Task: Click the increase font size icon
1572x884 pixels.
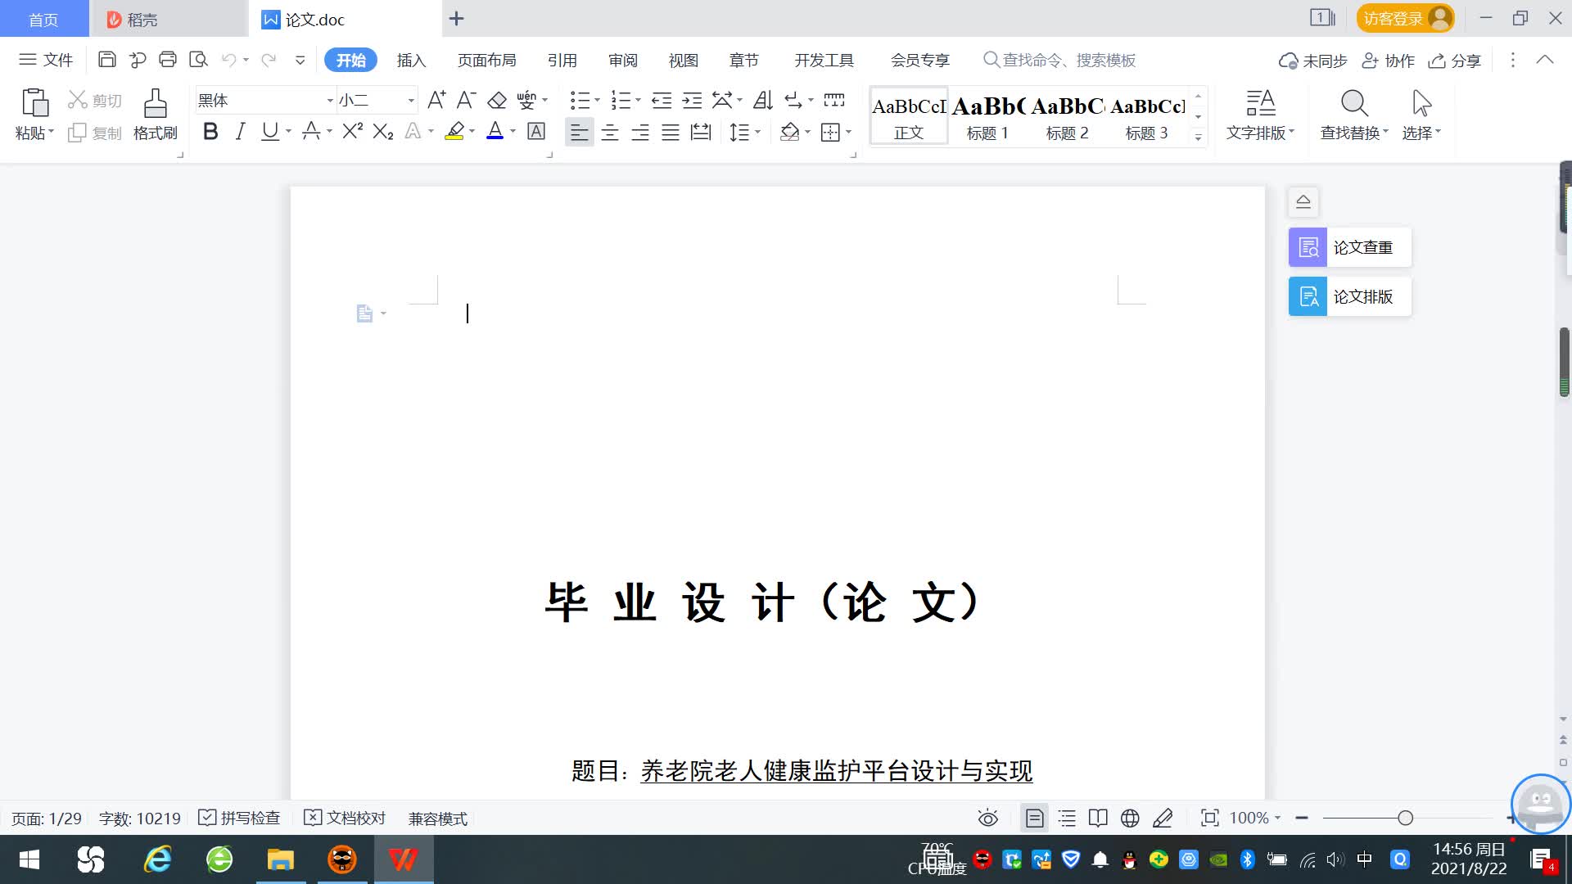Action: (x=436, y=101)
